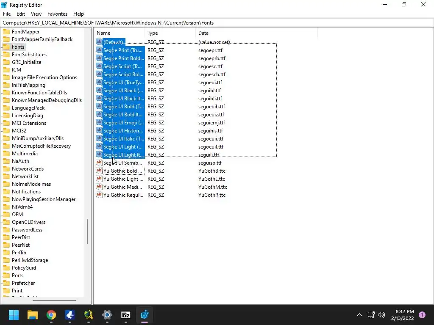Click the volume speaker tray icon

tap(381, 315)
